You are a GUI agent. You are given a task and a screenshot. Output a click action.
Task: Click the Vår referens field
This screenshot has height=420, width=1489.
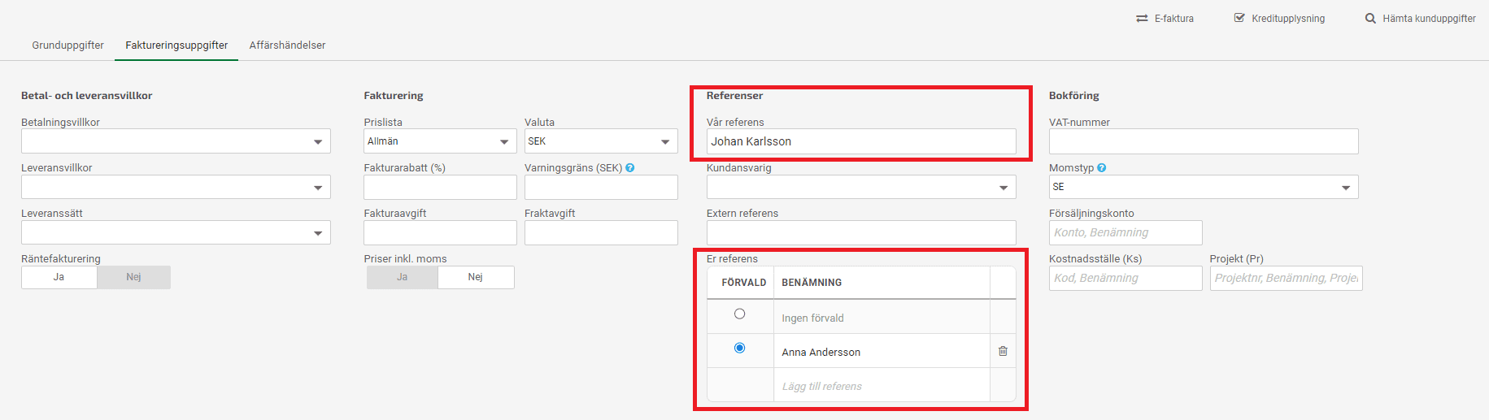tap(861, 141)
